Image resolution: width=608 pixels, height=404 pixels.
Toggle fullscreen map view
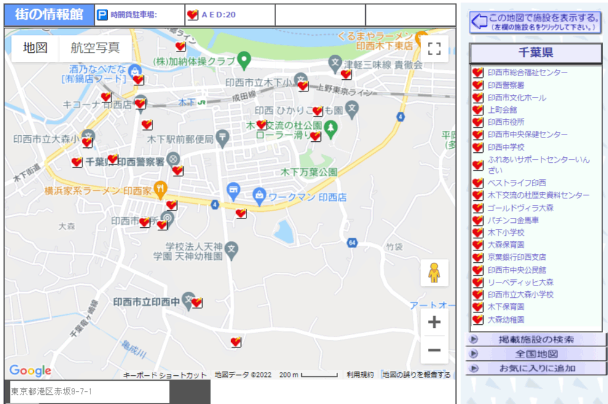coord(434,49)
